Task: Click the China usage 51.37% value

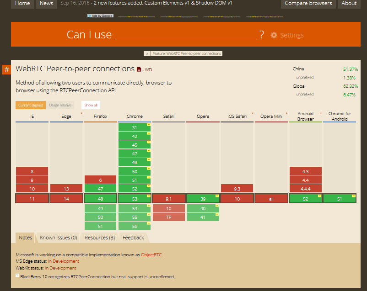Action: 351,69
